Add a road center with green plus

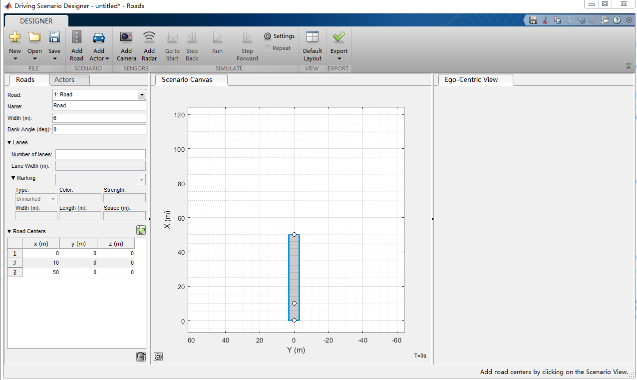point(141,230)
